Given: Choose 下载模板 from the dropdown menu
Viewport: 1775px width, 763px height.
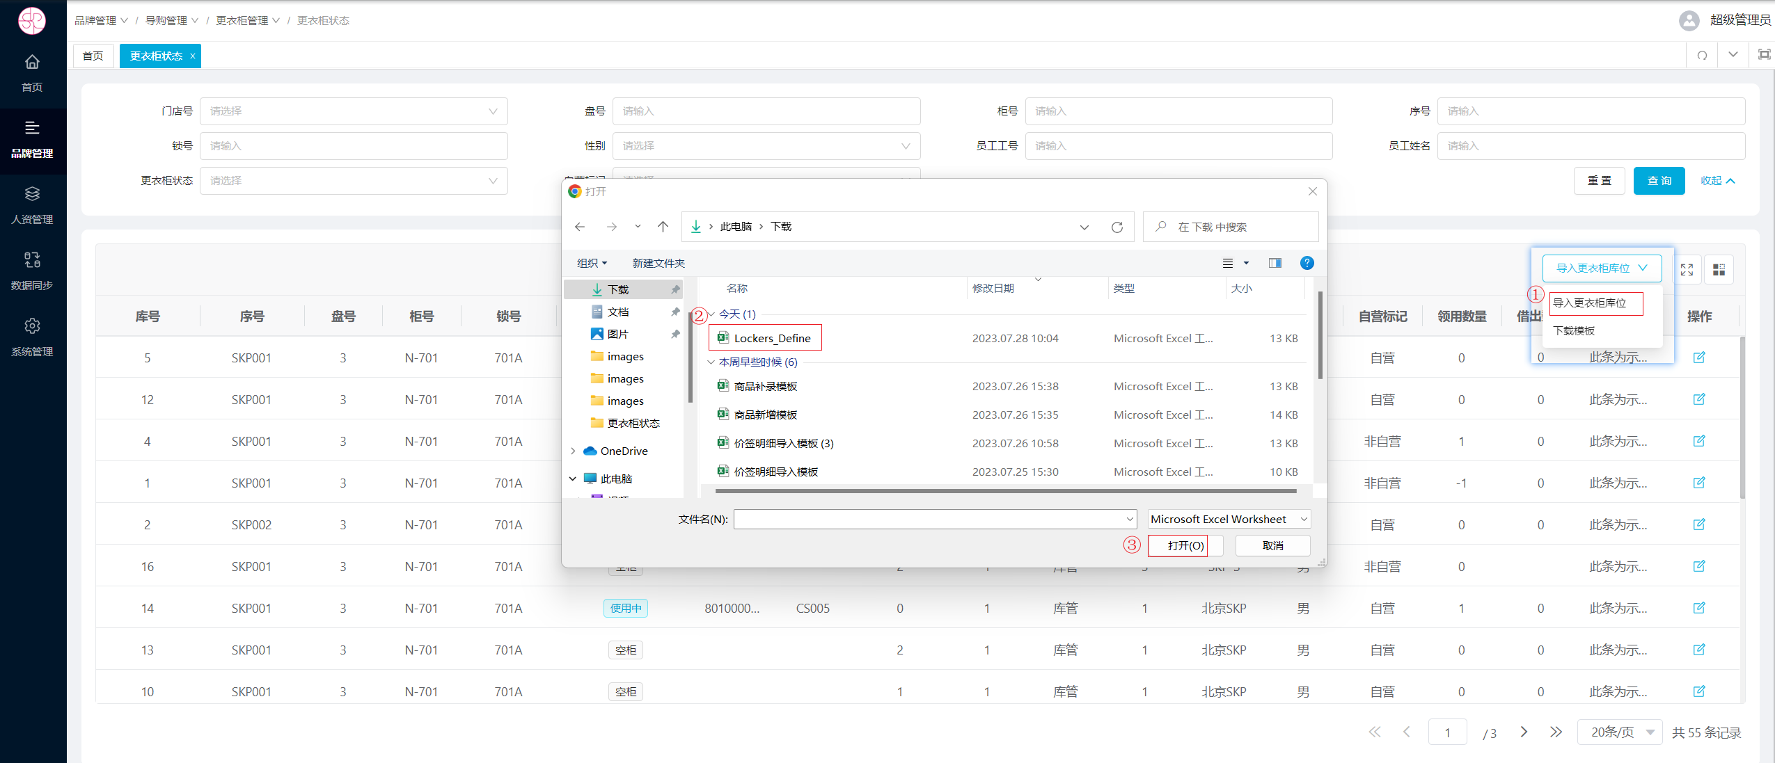Looking at the screenshot, I should coord(1575,331).
